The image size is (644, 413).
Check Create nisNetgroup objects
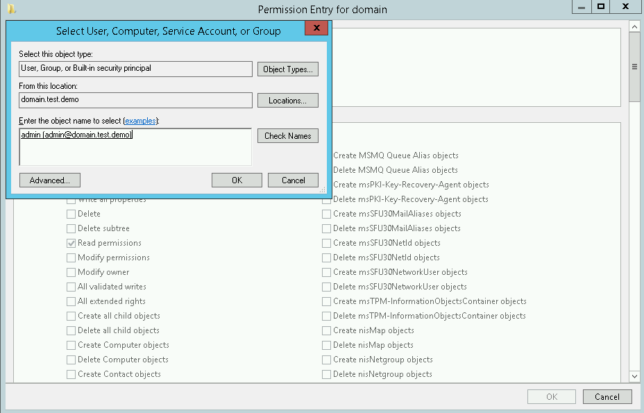327,360
